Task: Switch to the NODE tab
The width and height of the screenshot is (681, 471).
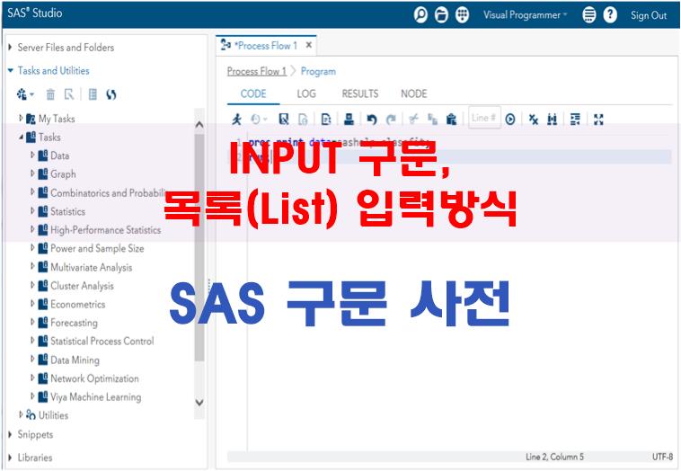Action: (414, 93)
